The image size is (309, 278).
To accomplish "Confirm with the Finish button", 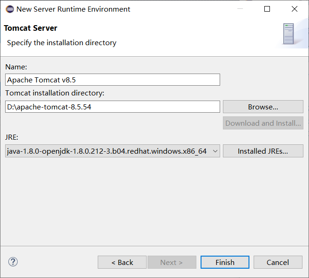I will (x=225, y=262).
